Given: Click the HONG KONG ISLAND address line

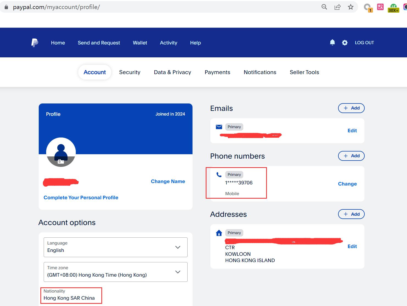Looking at the screenshot, I should coord(250,260).
